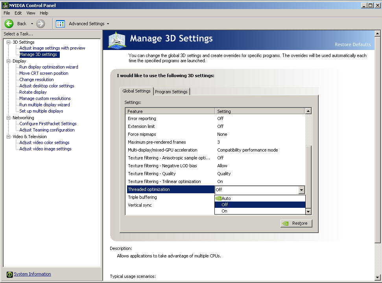Switch to the Global Settings tab

point(137,91)
